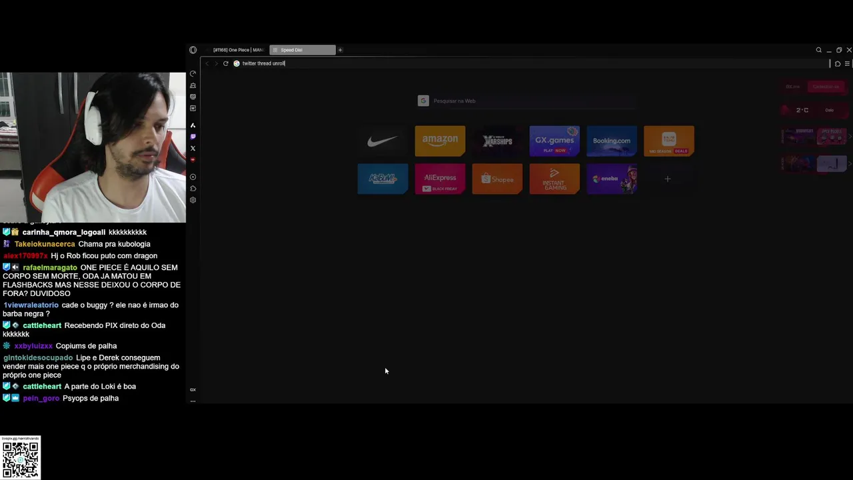Open the red badge icon below X in sidebar
Image resolution: width=853 pixels, height=480 pixels.
[x=193, y=159]
